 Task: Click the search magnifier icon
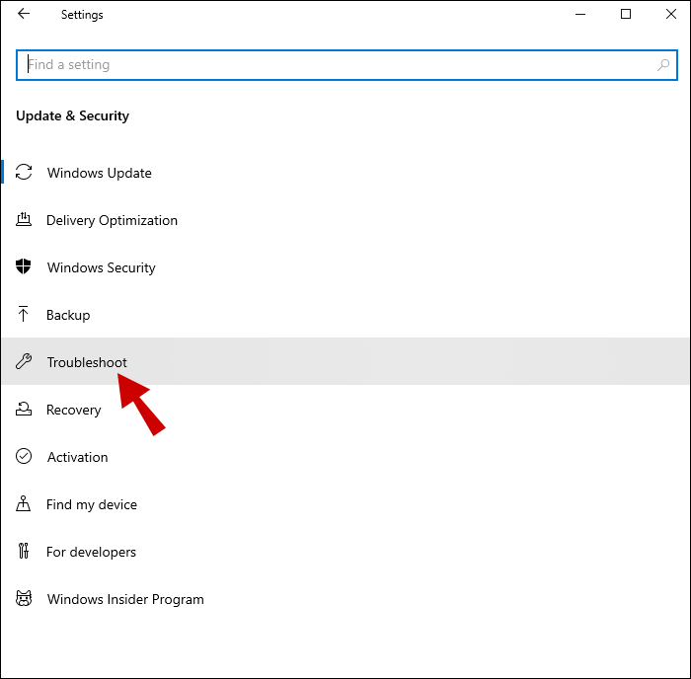click(663, 65)
